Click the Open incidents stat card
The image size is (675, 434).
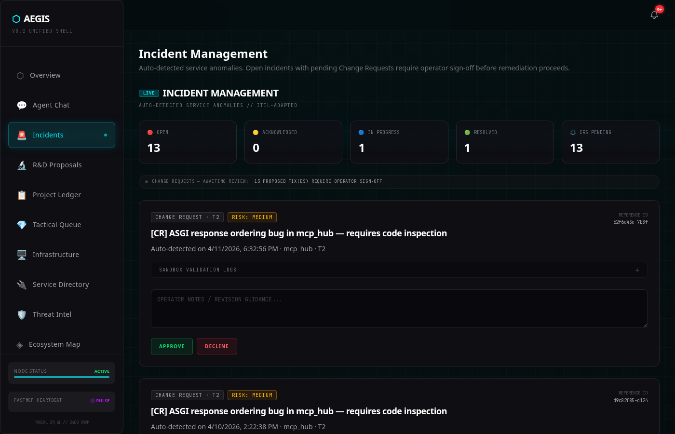click(188, 142)
